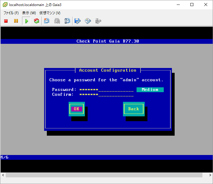Click the USB device connect icon
This screenshot has height=184, width=213.
point(98,21)
